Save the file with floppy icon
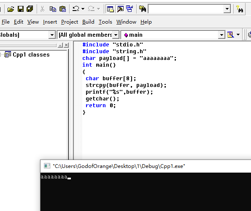The height and width of the screenshot is (211, 251). point(21,9)
